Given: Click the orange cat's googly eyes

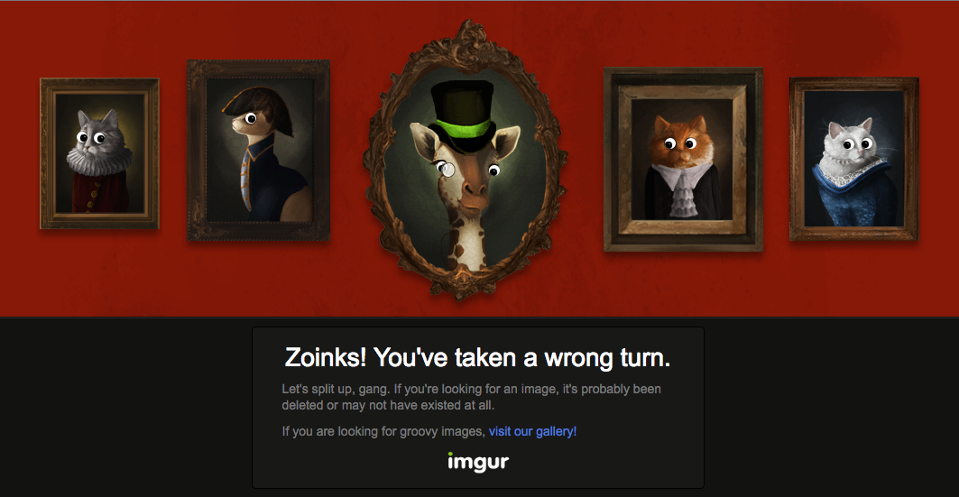Looking at the screenshot, I should tap(680, 144).
